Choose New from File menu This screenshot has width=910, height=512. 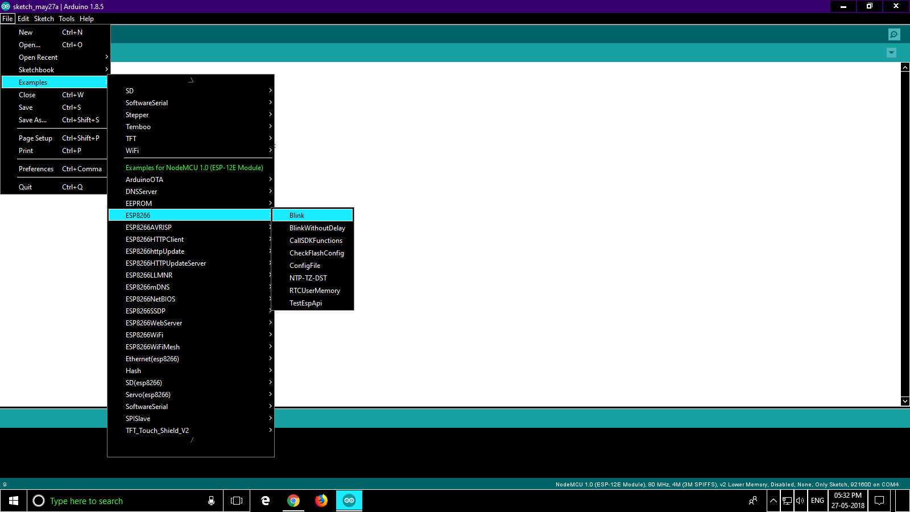[x=55, y=32]
